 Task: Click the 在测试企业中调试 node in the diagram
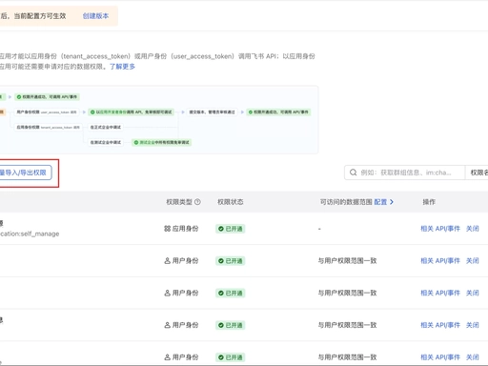pos(106,142)
